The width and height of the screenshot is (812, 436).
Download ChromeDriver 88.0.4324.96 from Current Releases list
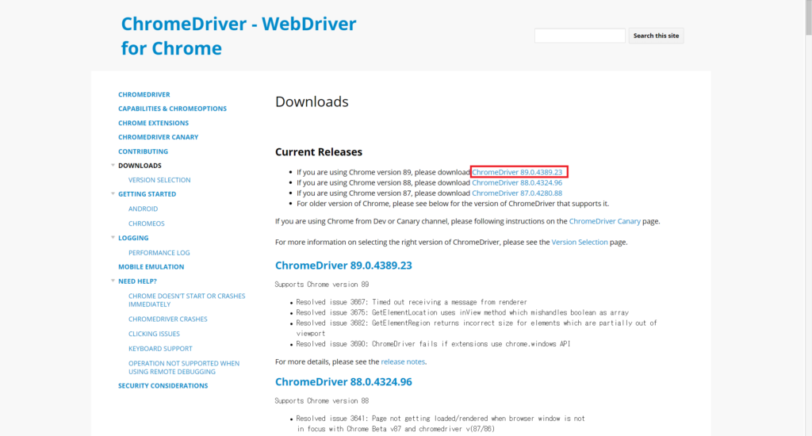click(x=517, y=183)
